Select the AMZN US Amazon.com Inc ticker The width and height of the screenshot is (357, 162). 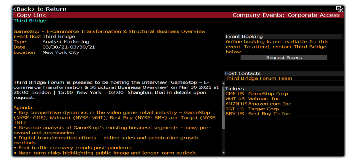pyautogui.click(x=258, y=104)
